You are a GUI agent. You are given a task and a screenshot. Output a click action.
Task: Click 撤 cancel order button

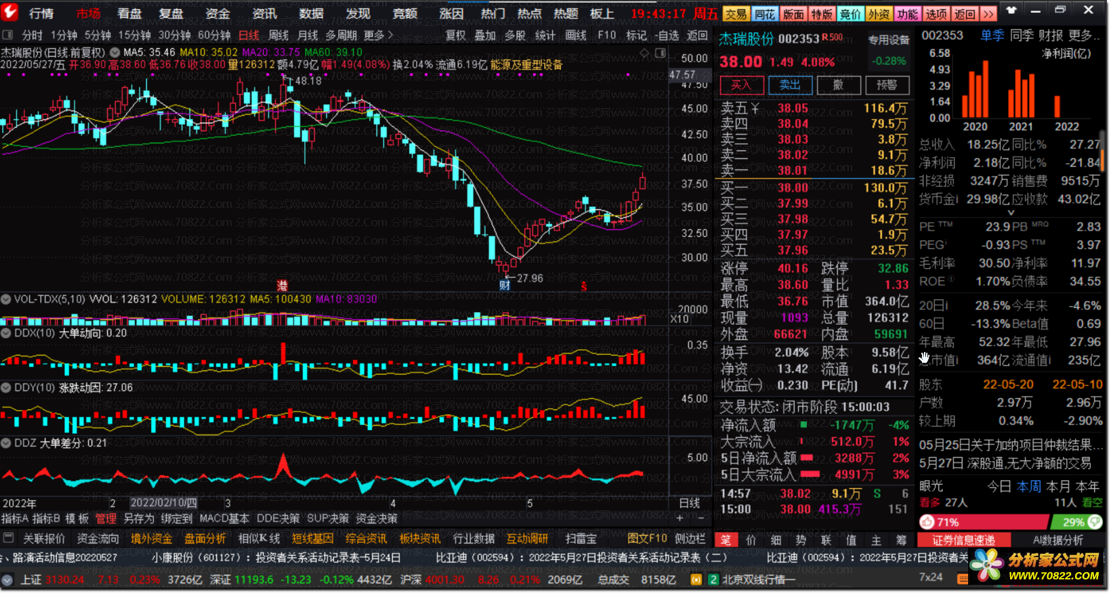(839, 85)
